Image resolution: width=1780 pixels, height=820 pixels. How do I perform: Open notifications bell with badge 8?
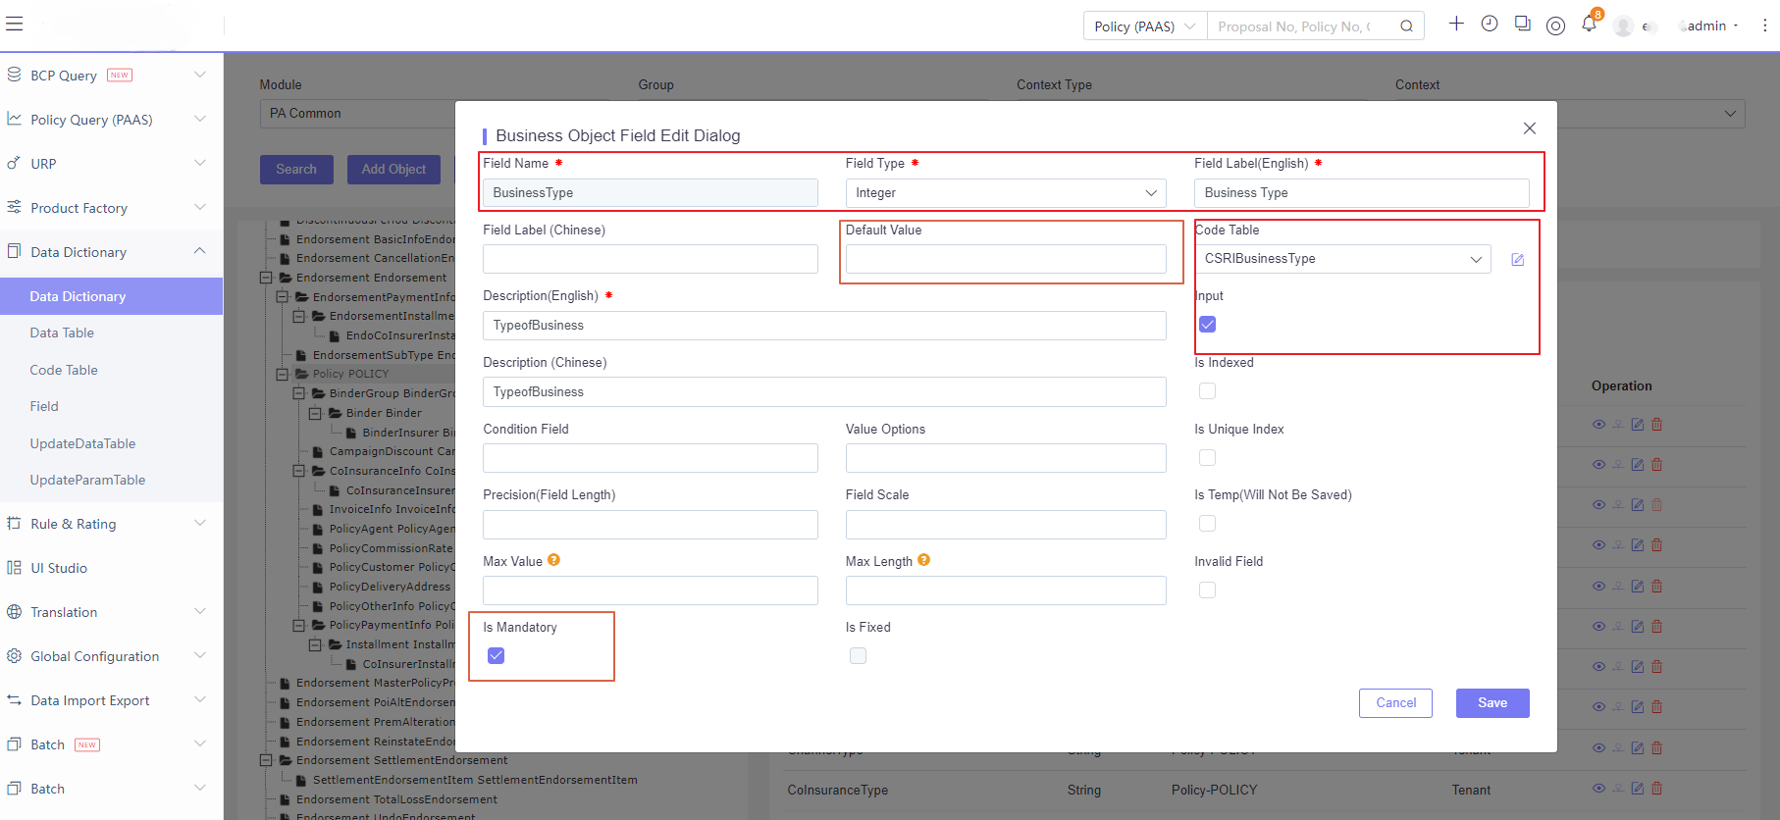(x=1589, y=24)
